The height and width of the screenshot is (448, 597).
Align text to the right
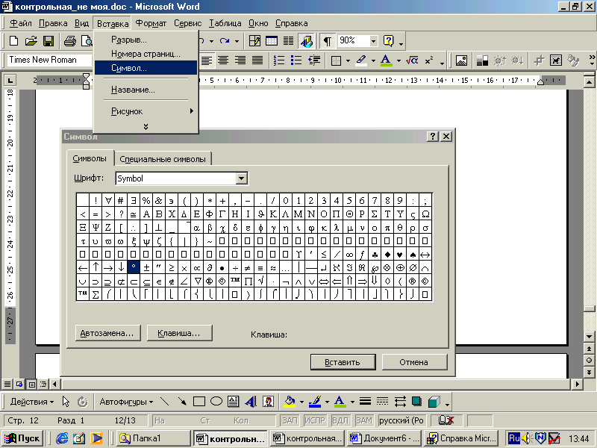click(x=240, y=60)
